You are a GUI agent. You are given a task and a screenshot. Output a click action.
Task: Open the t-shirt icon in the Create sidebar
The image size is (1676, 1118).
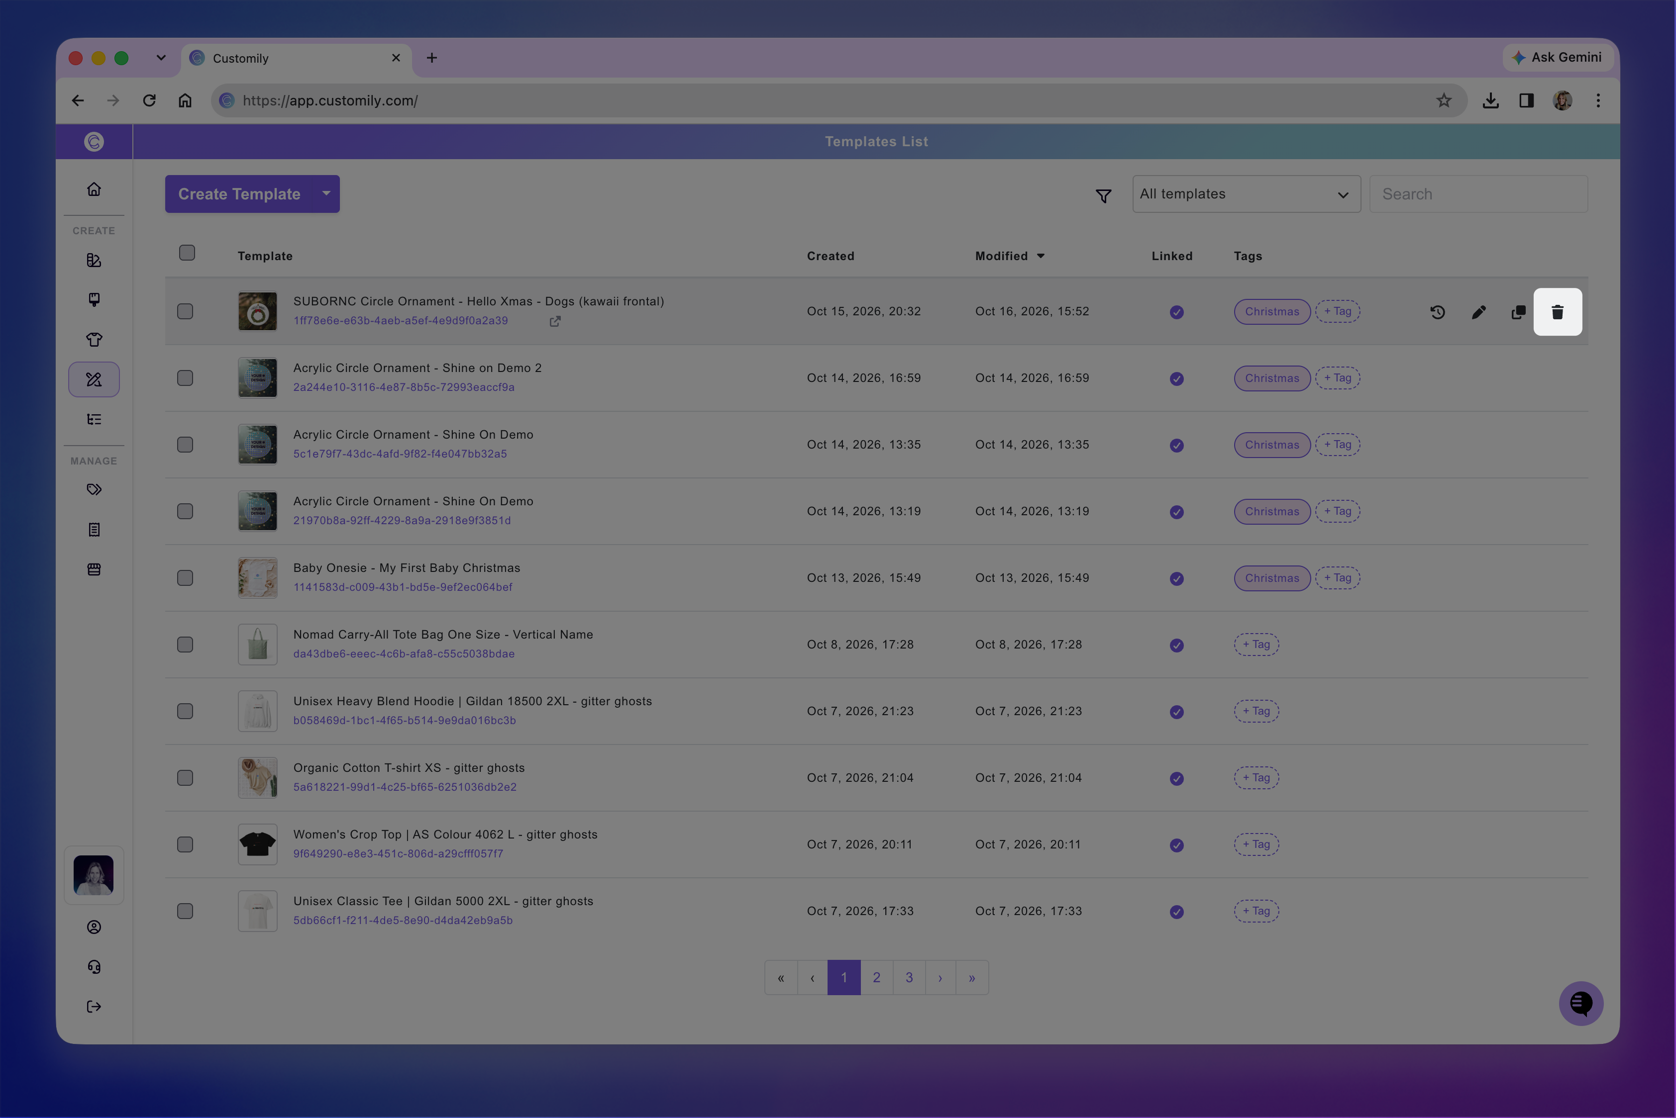(x=94, y=339)
